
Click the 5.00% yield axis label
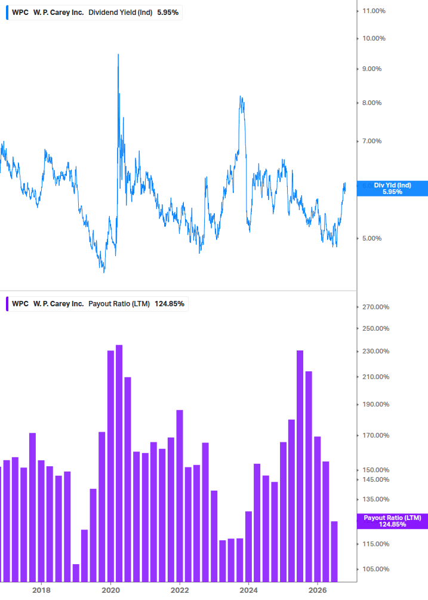[x=372, y=238]
